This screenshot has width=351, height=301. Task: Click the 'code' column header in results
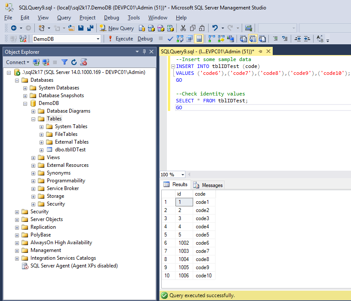(x=204, y=194)
